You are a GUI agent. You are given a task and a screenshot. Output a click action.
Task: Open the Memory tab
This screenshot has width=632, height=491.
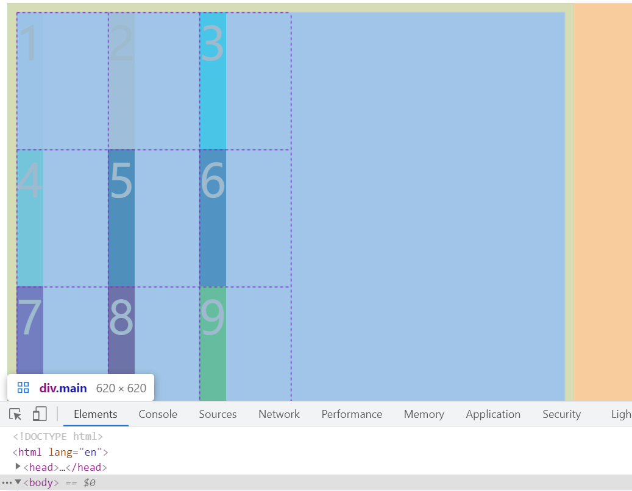coord(424,414)
